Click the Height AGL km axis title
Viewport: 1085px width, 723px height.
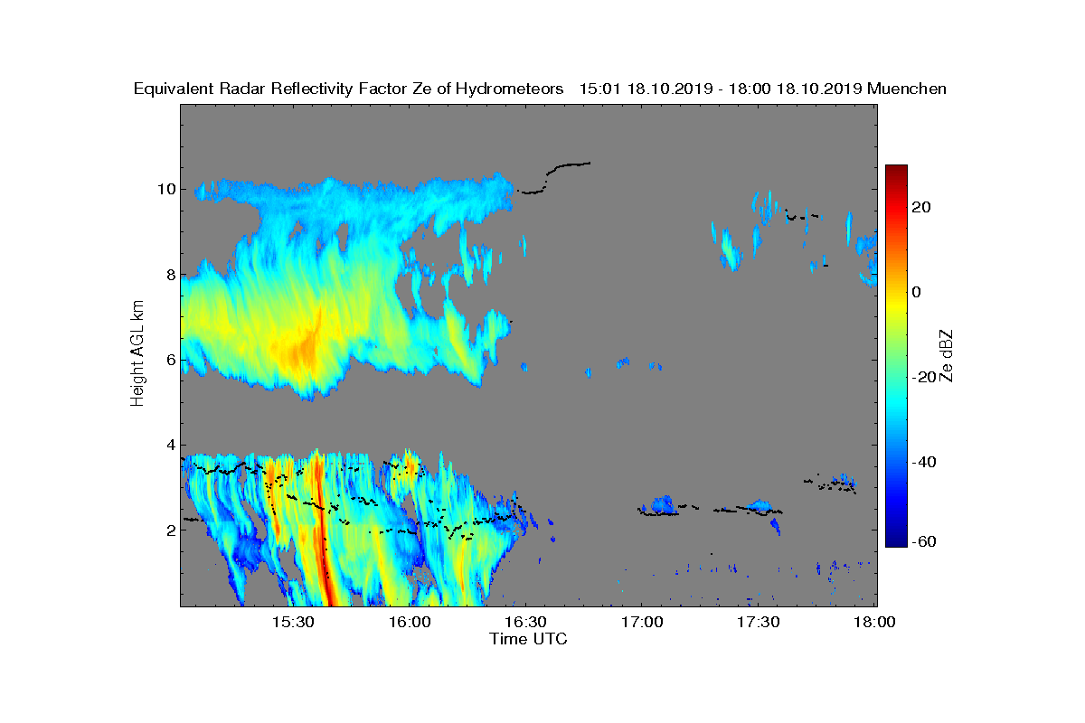(137, 354)
